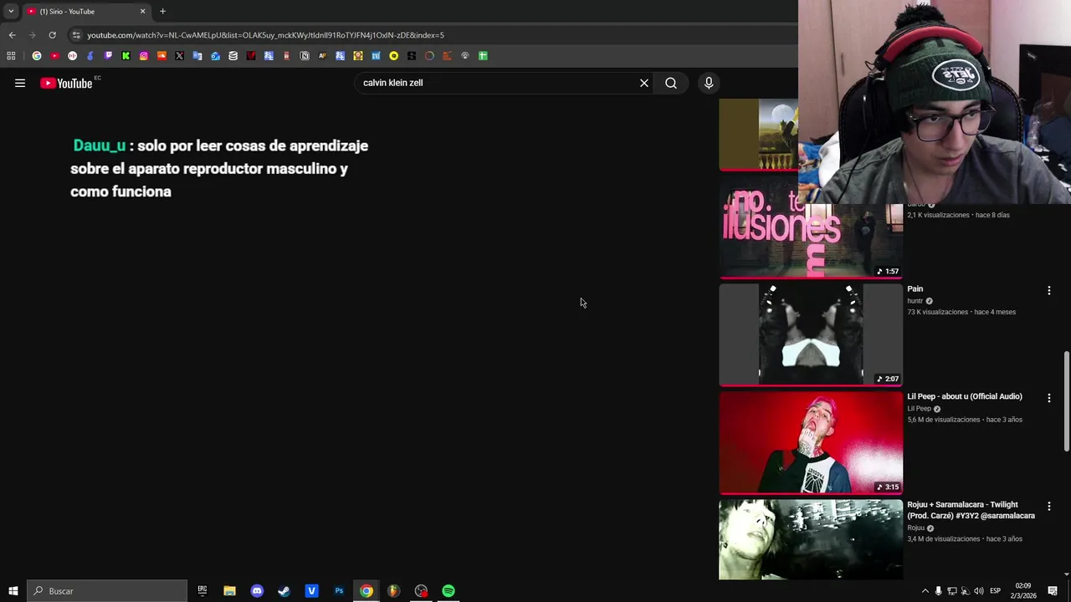Open FL Studio from the taskbar
Screen dimensions: 1071x602
point(393,591)
